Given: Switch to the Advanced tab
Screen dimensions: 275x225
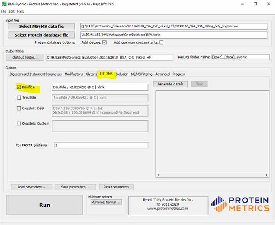Looking at the screenshot, I should tap(163, 74).
